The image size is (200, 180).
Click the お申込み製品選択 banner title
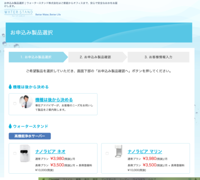click(x=32, y=32)
